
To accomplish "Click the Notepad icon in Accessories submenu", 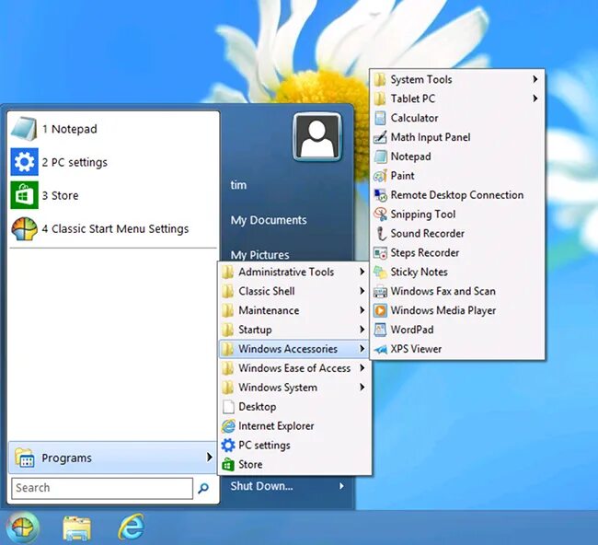I will pyautogui.click(x=381, y=157).
